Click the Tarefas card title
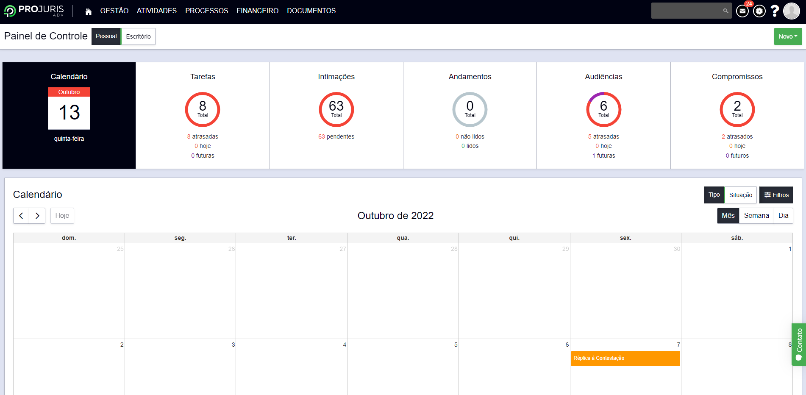The width and height of the screenshot is (806, 395). 203,77
